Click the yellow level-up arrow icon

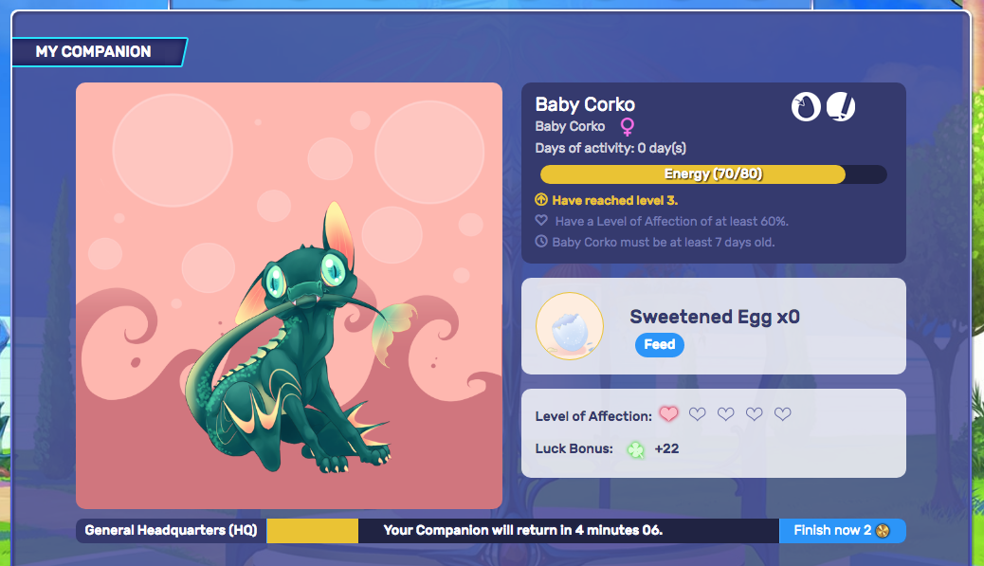(x=541, y=200)
